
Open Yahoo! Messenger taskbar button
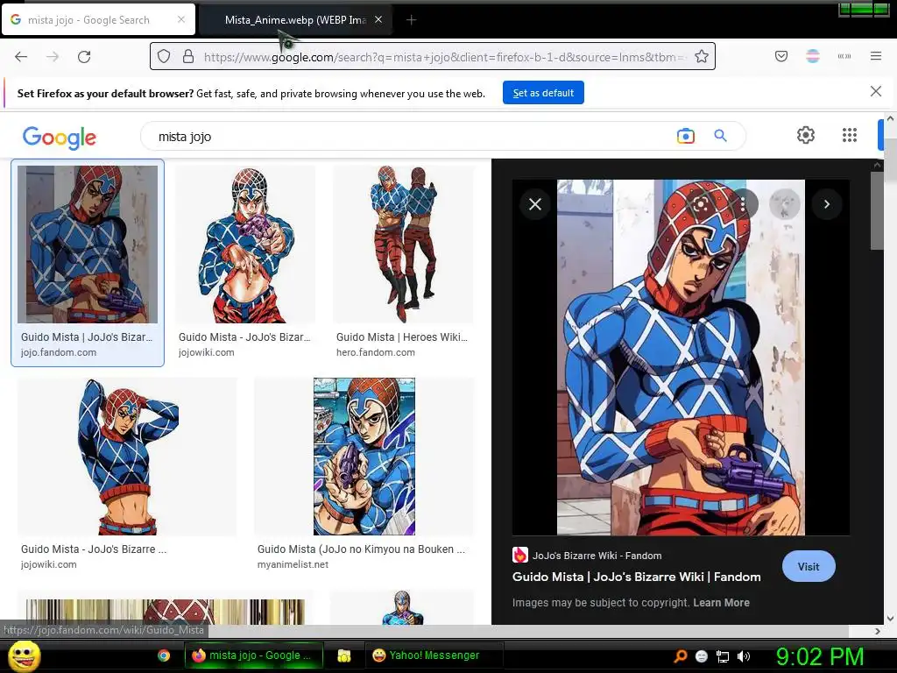(434, 655)
